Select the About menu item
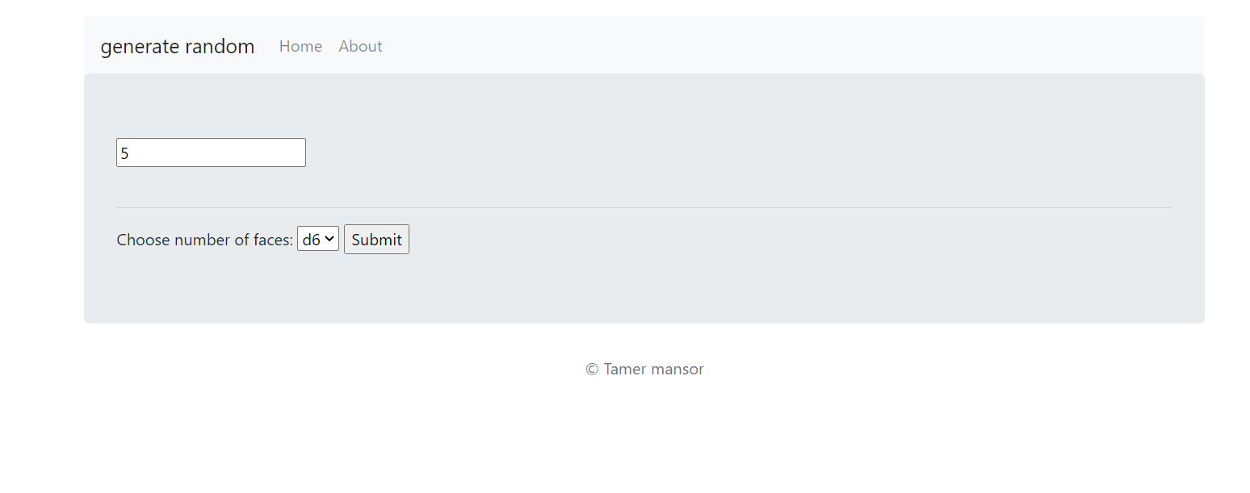The width and height of the screenshot is (1250, 493). tap(360, 46)
